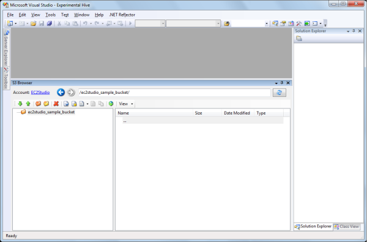Screen dimensions: 367x242
Task: Click the New Project toolbar icon
Action: 10,23
